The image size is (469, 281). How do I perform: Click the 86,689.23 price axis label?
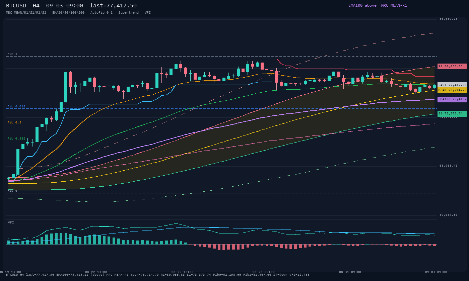[448, 19]
